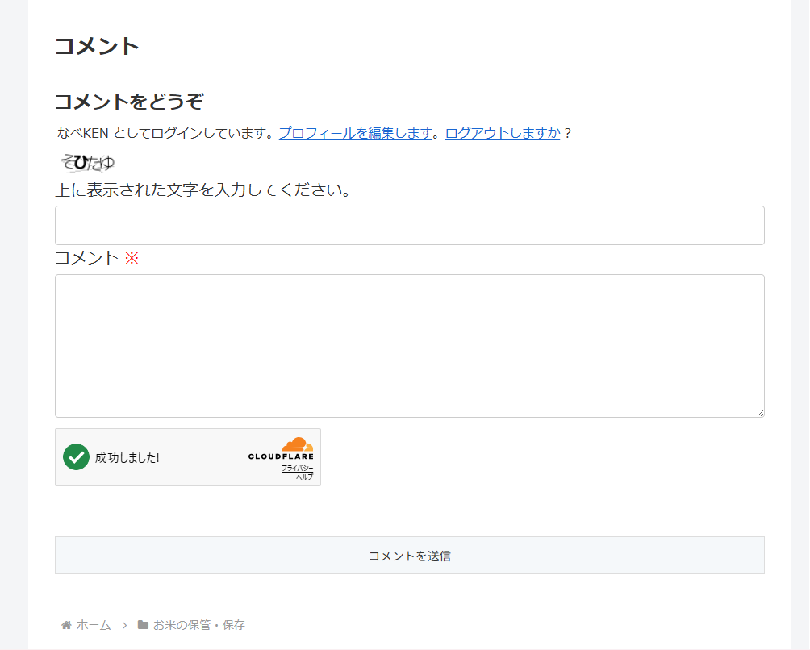
Task: Click the コメント section heading
Action: pyautogui.click(x=97, y=46)
